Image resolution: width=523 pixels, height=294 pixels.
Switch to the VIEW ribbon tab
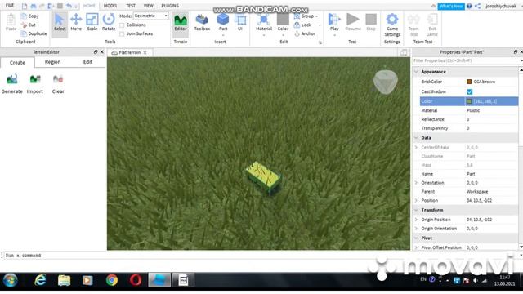click(149, 6)
